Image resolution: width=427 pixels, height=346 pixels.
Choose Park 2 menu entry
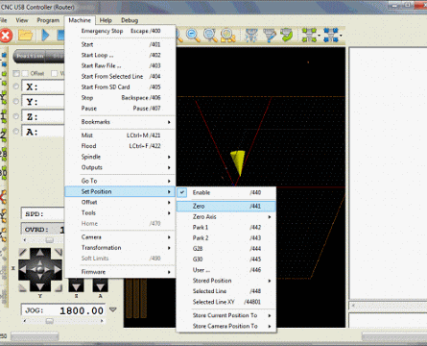[x=226, y=237]
